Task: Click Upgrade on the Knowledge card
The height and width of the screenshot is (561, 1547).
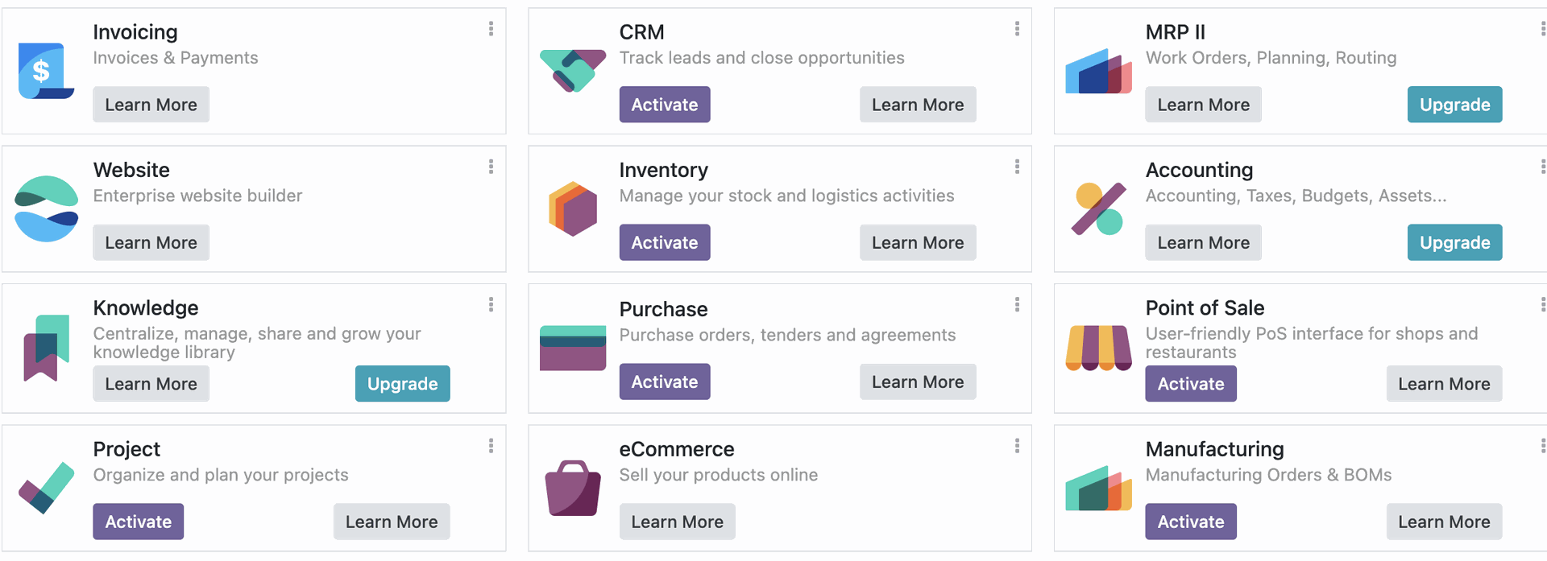Action: click(x=402, y=384)
